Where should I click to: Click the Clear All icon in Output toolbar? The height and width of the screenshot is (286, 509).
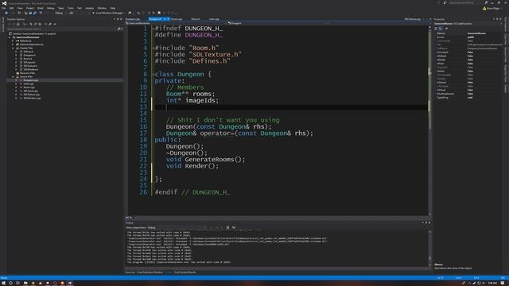pos(228,228)
